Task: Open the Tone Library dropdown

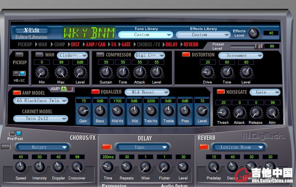Action: pos(145,35)
